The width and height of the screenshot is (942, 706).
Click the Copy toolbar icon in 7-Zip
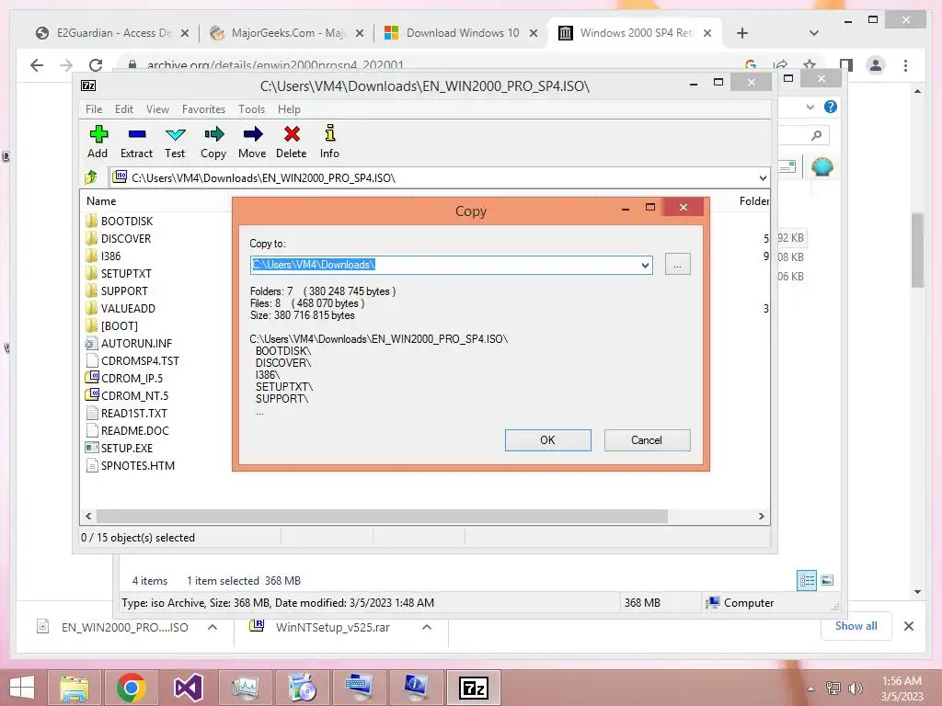(x=213, y=142)
